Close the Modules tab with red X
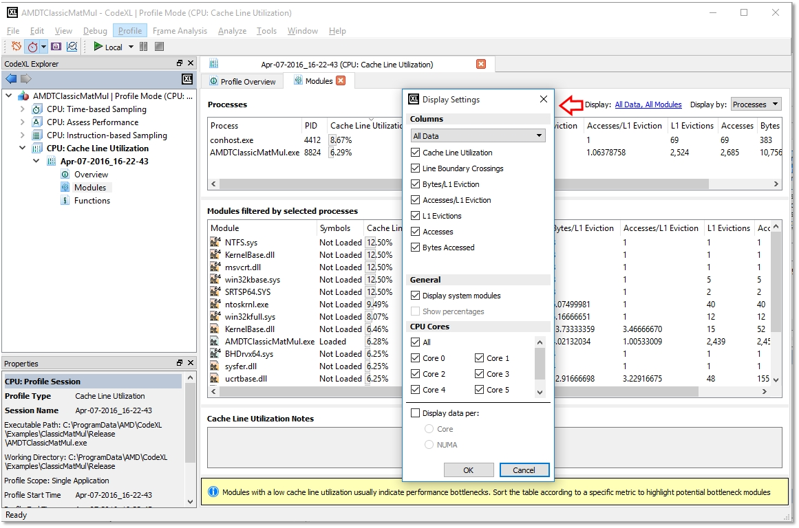Image resolution: width=799 pixels, height=528 pixels. point(341,80)
